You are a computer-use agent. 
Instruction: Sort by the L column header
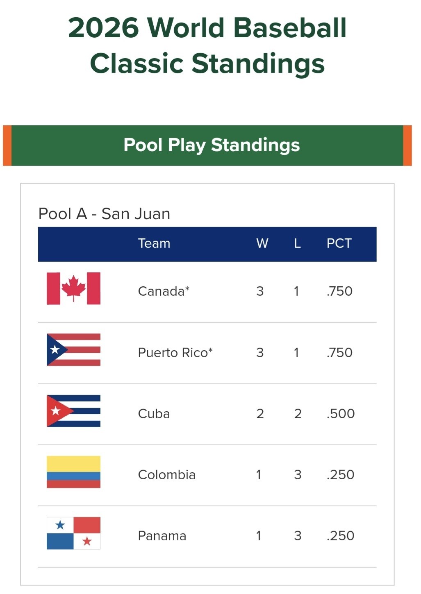tap(297, 243)
